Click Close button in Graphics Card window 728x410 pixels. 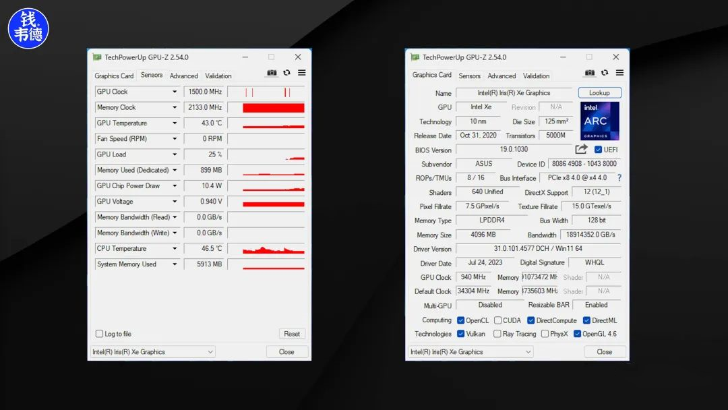[x=605, y=352]
